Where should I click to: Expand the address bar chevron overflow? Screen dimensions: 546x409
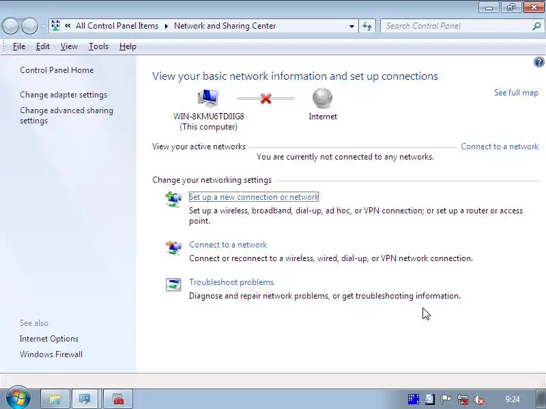68,25
